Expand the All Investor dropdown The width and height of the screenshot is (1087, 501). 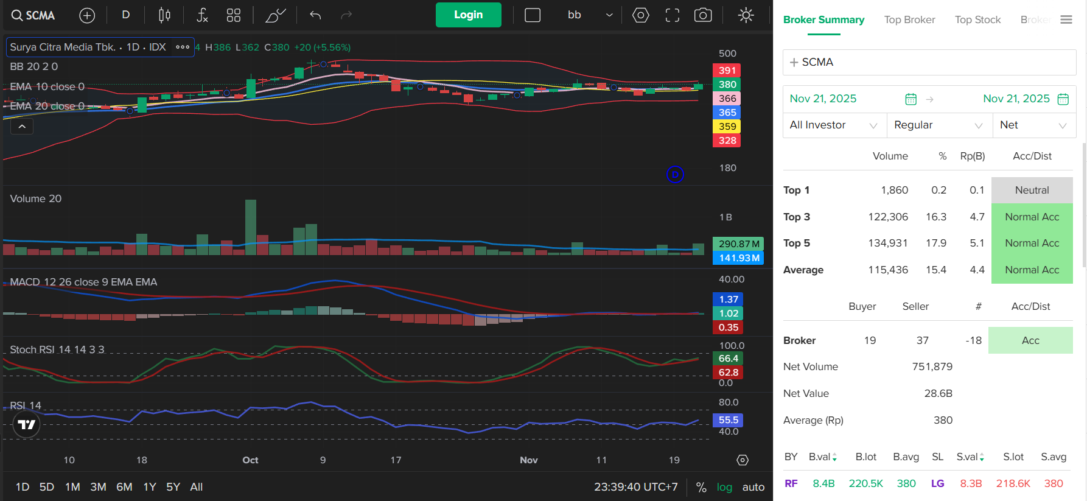pyautogui.click(x=834, y=125)
